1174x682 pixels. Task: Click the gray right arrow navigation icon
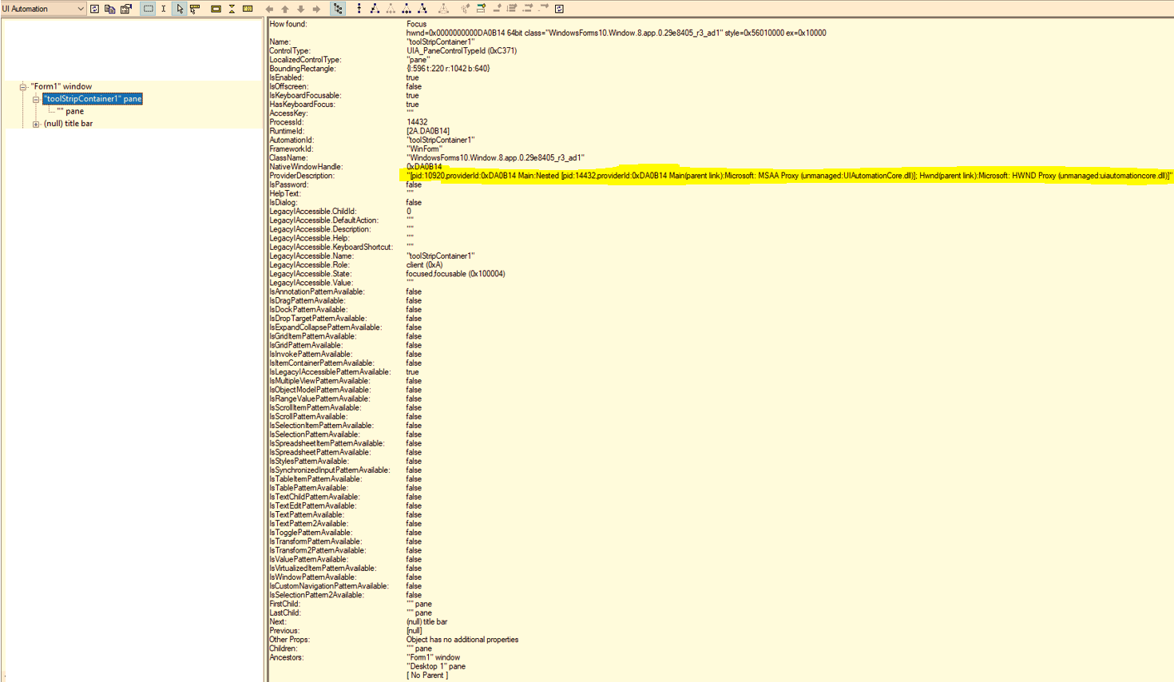(x=316, y=9)
